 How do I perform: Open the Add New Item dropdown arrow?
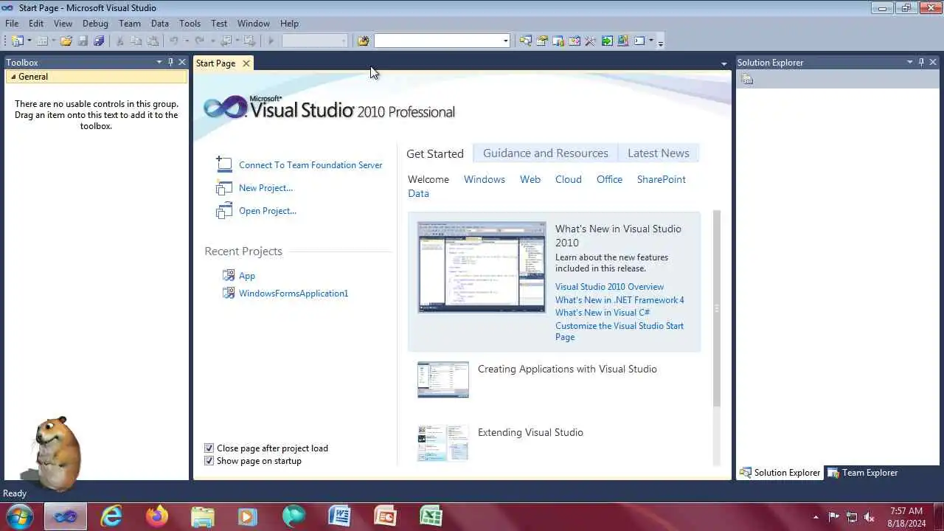(54, 41)
